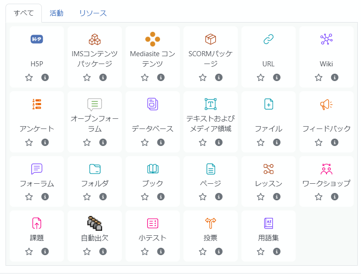The height and width of the screenshot is (280, 361).
Task: Choose the ファイル document icon
Action: [269, 104]
